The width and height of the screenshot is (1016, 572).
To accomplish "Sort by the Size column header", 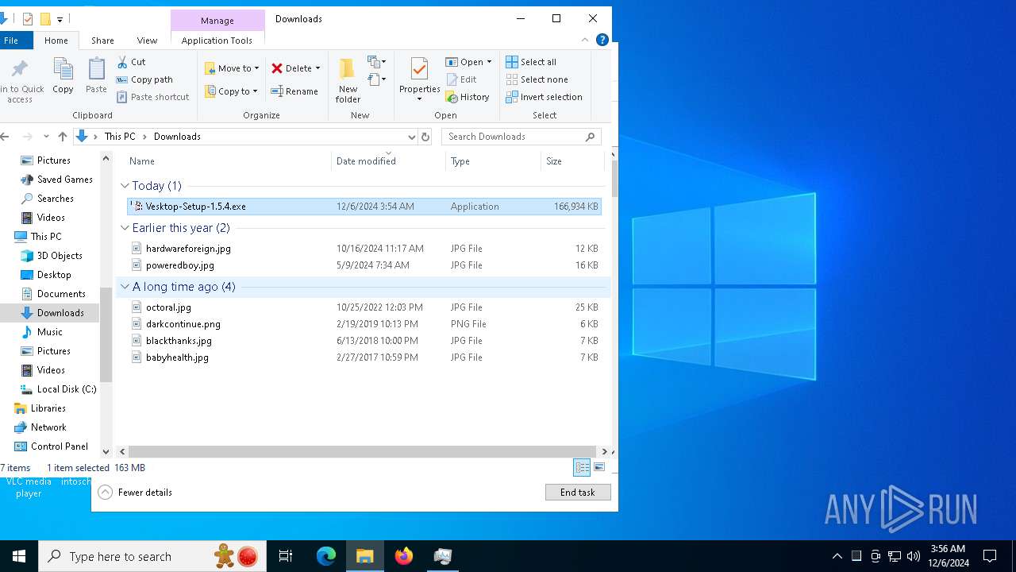I will click(572, 161).
